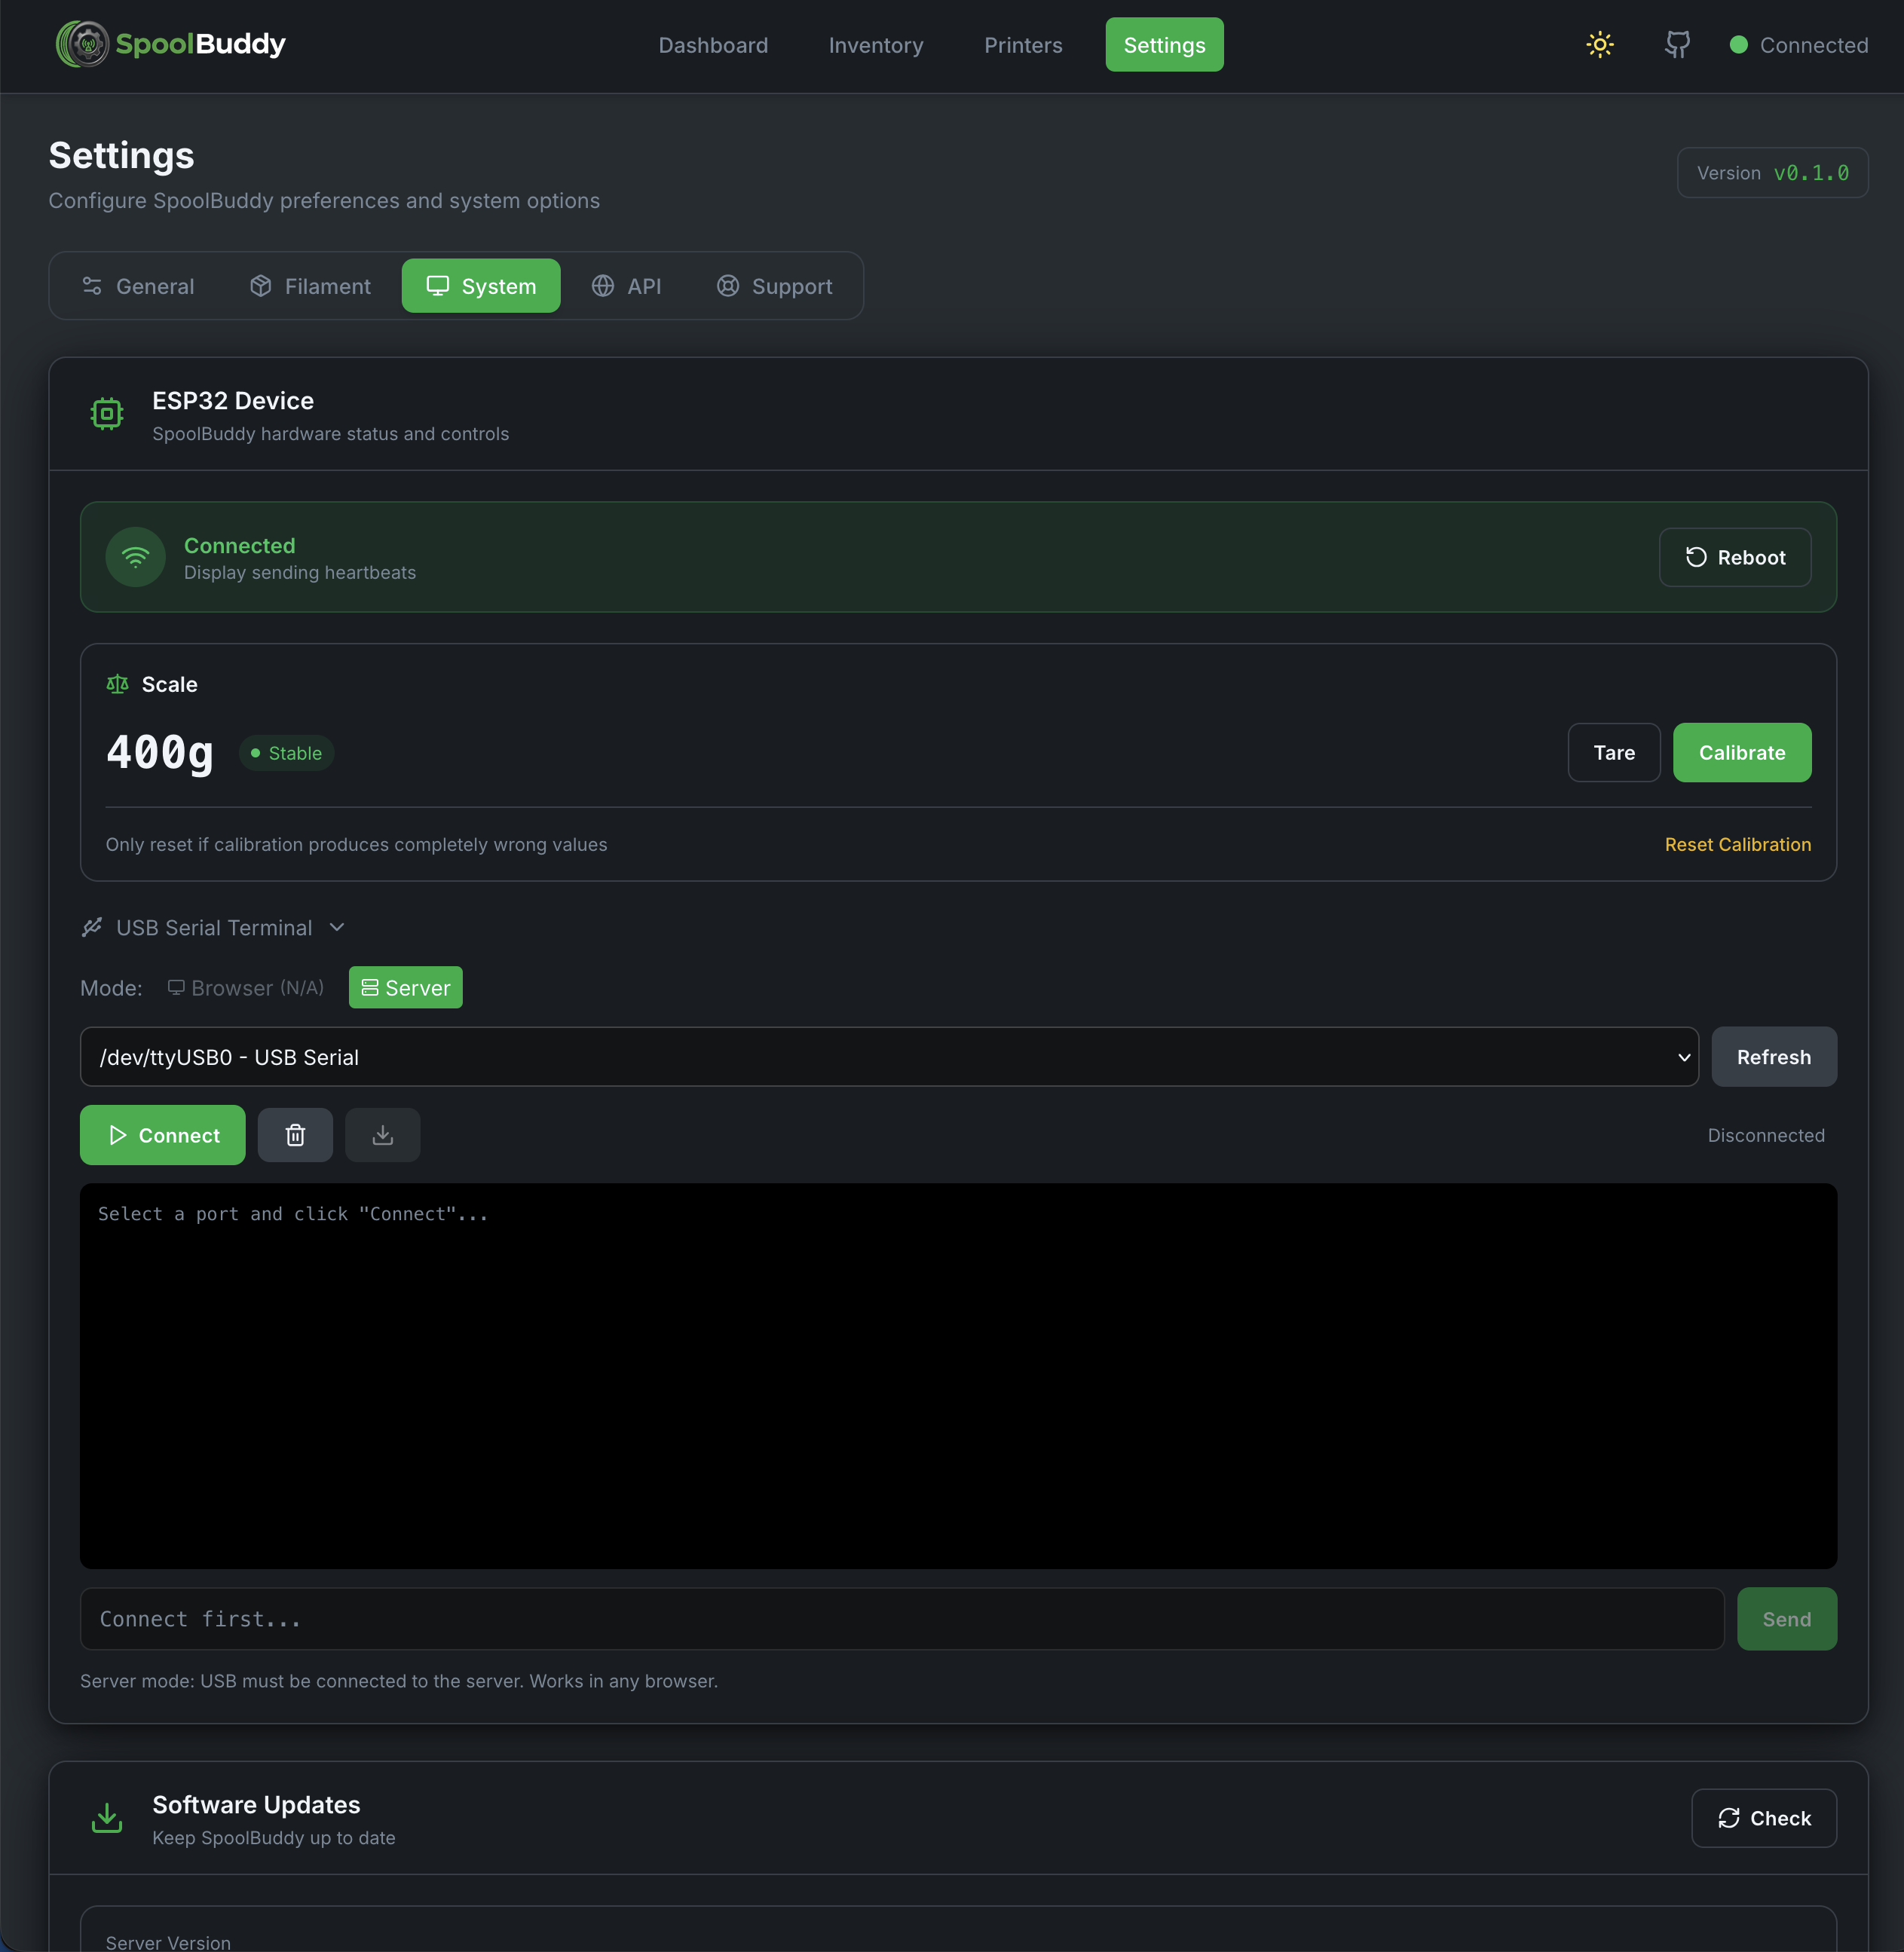Click the green WiFi connected icon
The height and width of the screenshot is (1952, 1904).
(136, 557)
